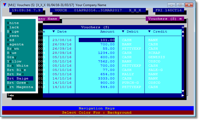The width and height of the screenshot is (199, 120).
Task: Click debit account KALLY
Action: click(128, 74)
